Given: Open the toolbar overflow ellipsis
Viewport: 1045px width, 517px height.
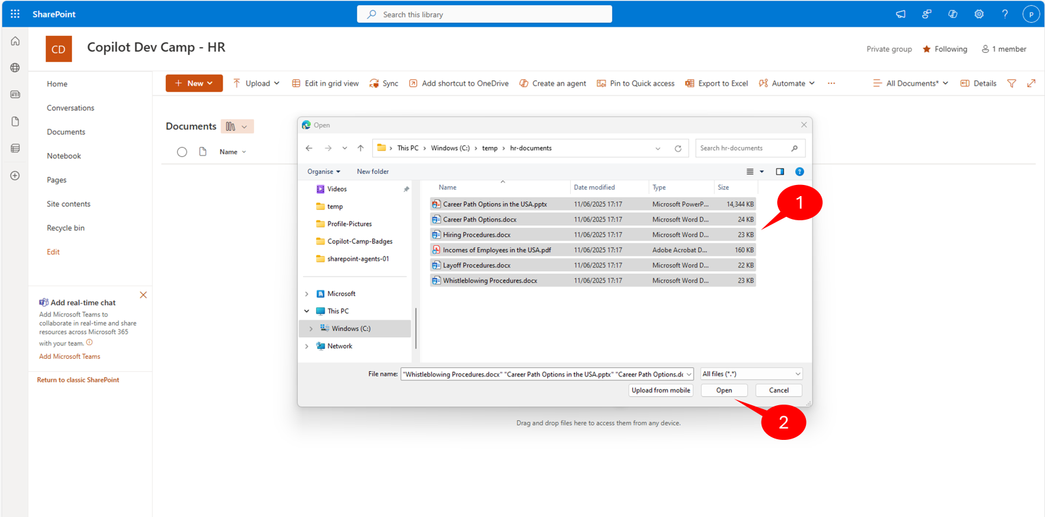Looking at the screenshot, I should tap(831, 83).
